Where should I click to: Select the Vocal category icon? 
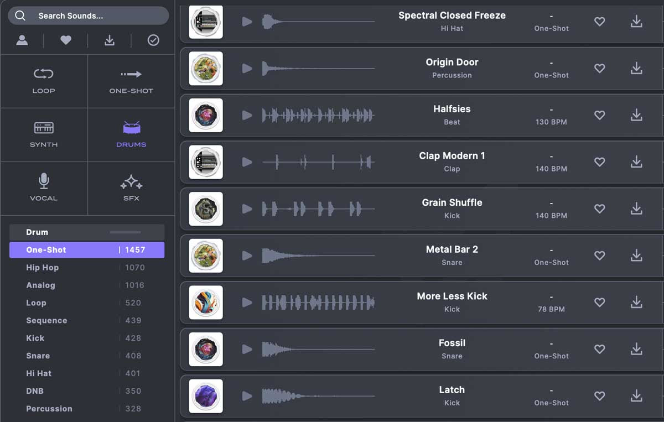click(x=44, y=188)
